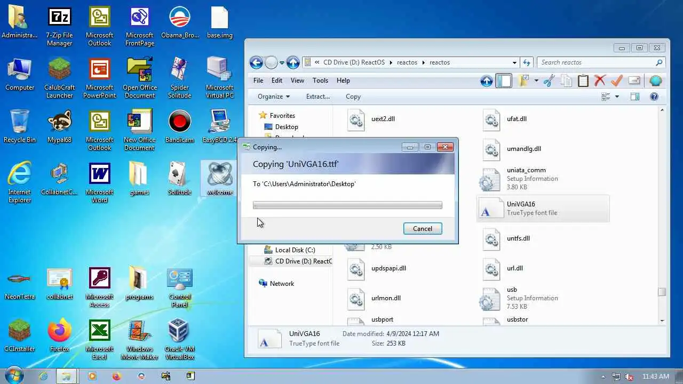Select Network in navigation pane
Screen dimensions: 683x384
point(282,284)
